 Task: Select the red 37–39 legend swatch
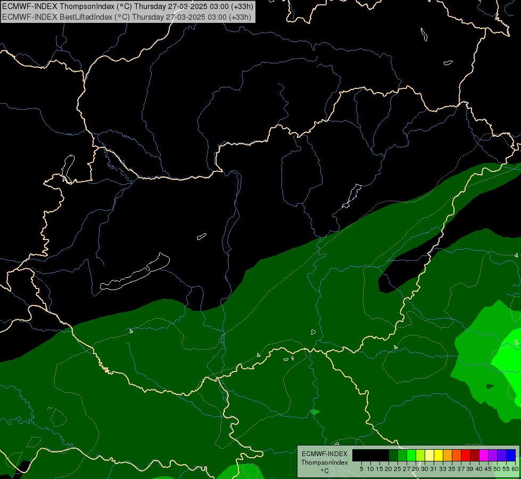[x=466, y=455]
